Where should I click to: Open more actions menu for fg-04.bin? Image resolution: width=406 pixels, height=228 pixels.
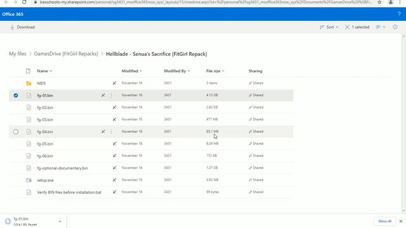click(111, 132)
